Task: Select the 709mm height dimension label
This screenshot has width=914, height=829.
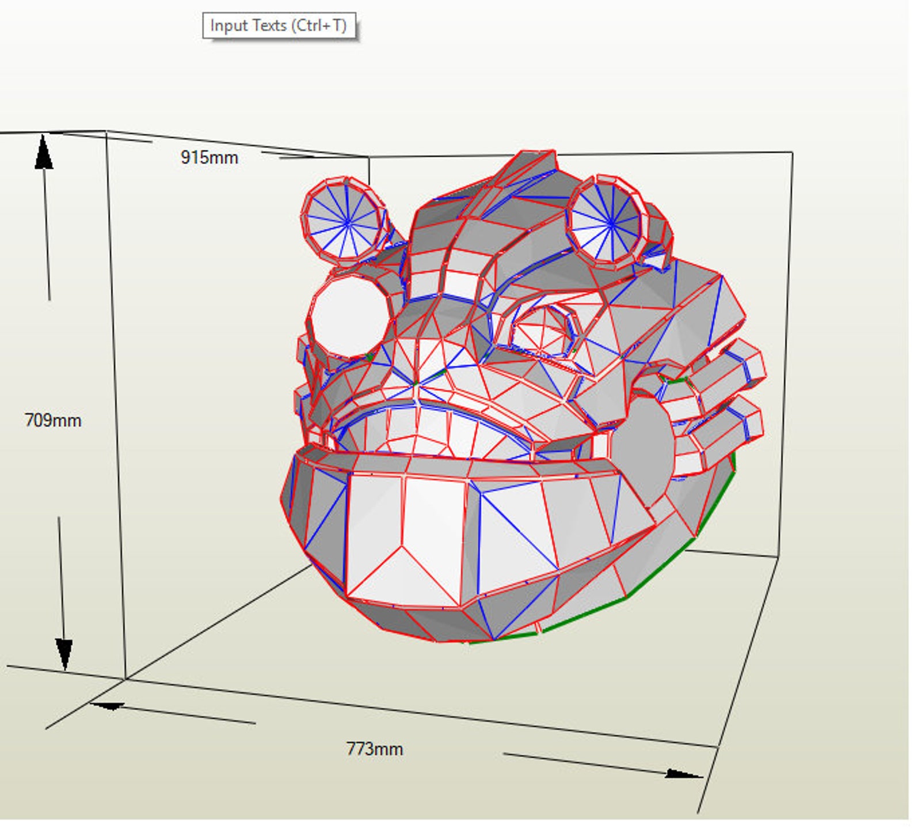Action: pyautogui.click(x=53, y=420)
